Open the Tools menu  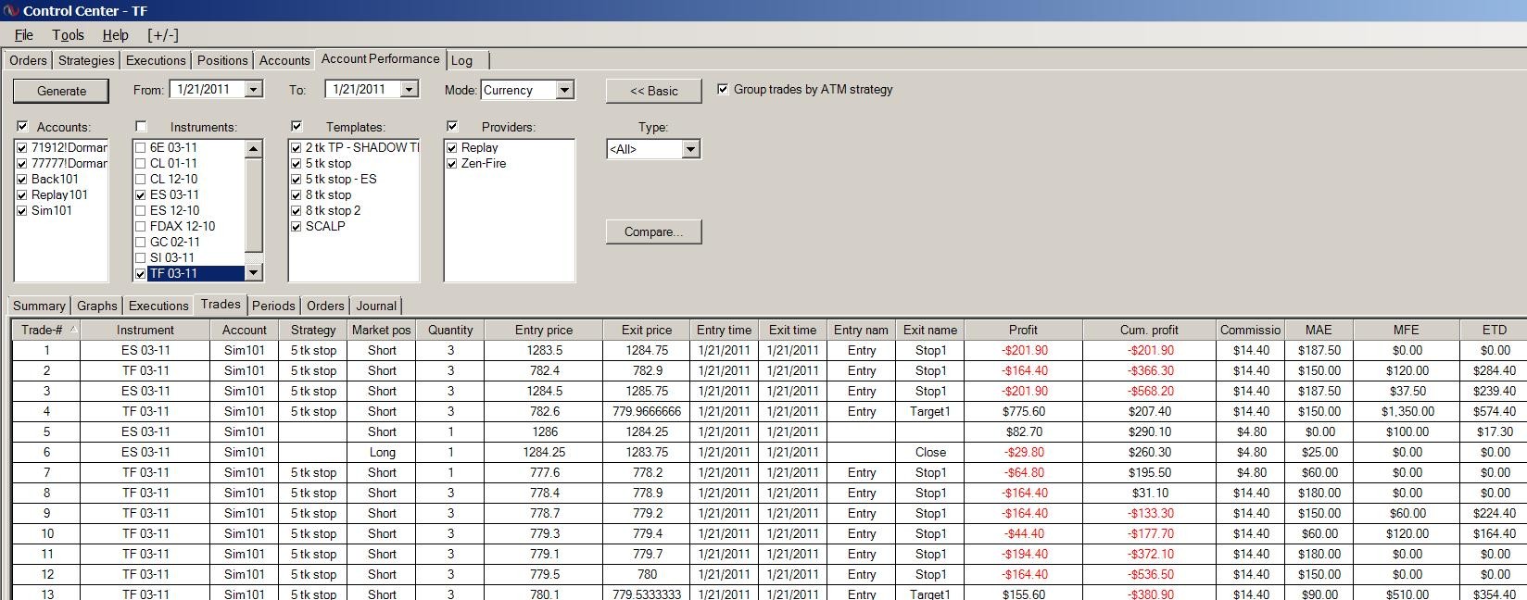[68, 35]
